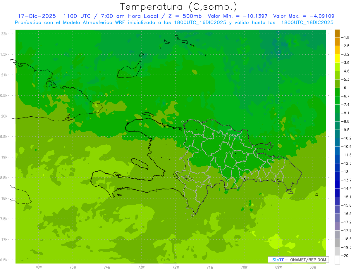Click the '-3.9' colorbar label
This screenshot has width=351, height=271.
click(345, 63)
